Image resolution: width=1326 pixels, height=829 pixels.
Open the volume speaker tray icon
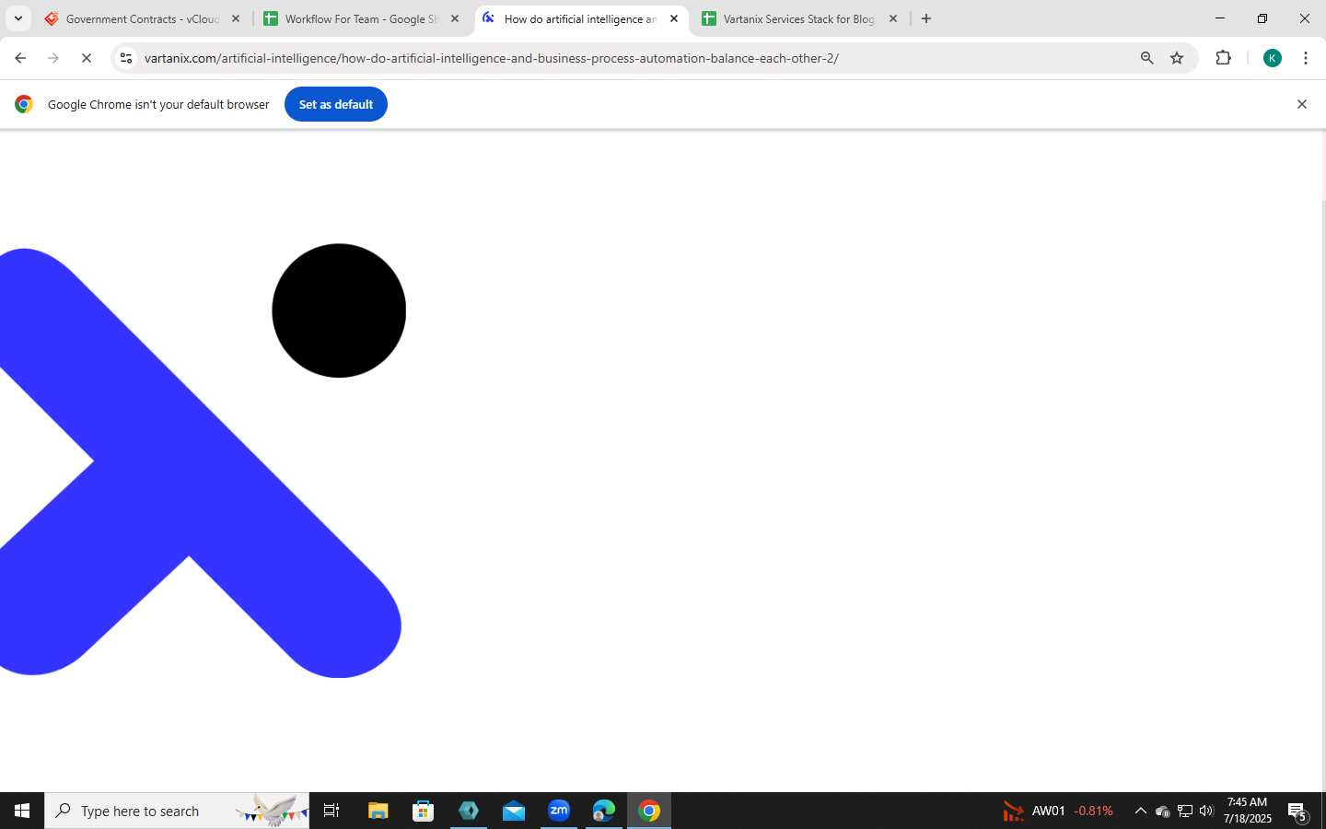click(x=1206, y=811)
